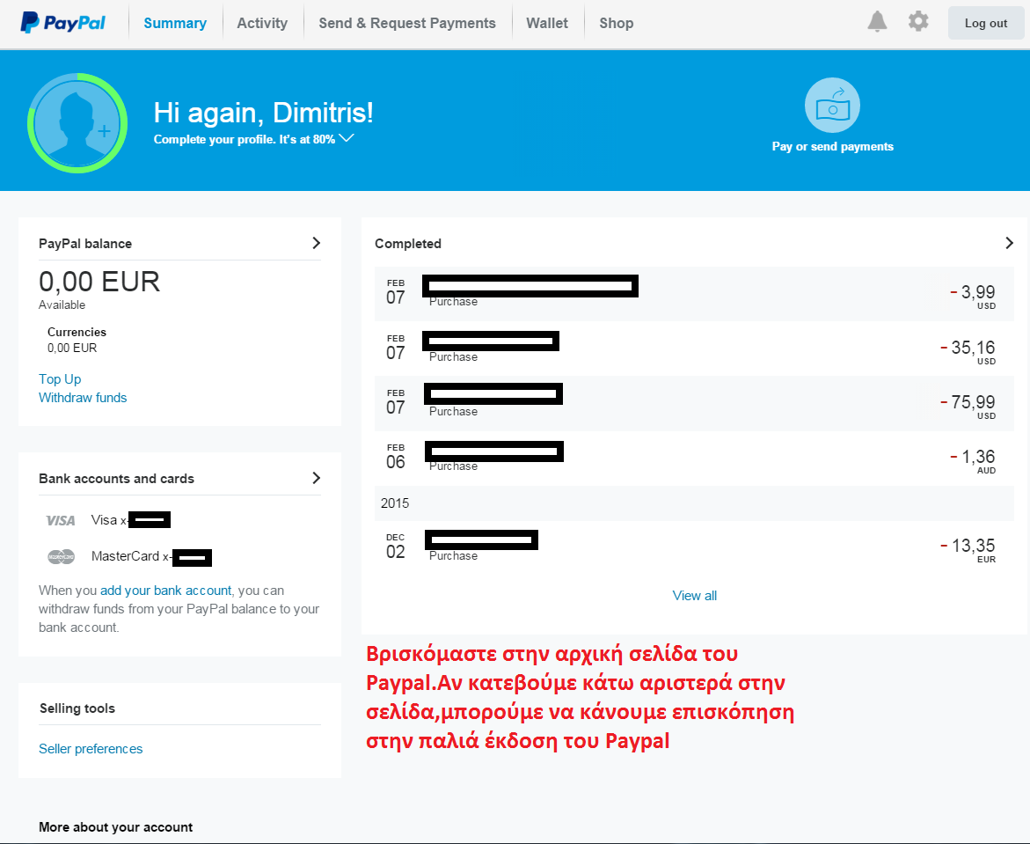
Task: Open Send & Request Payments tab
Action: click(x=407, y=23)
